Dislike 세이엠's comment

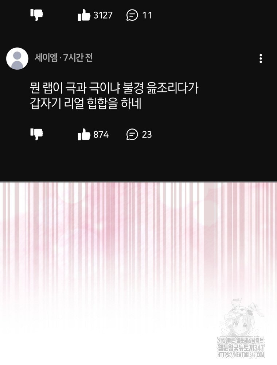click(36, 134)
